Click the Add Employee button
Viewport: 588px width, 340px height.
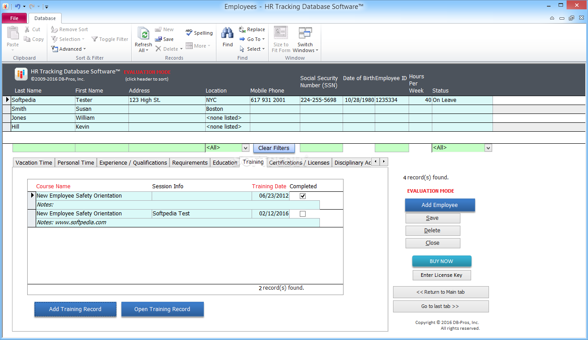pos(440,205)
